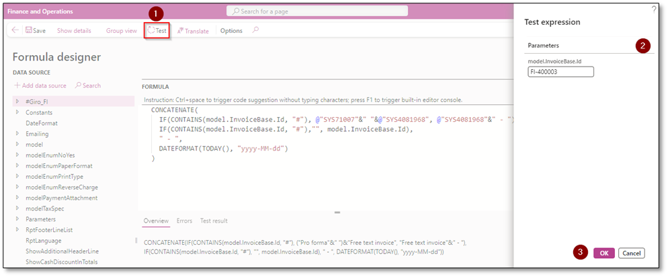Cancel the Test expression dialog
The image size is (668, 277).
tap(631, 253)
